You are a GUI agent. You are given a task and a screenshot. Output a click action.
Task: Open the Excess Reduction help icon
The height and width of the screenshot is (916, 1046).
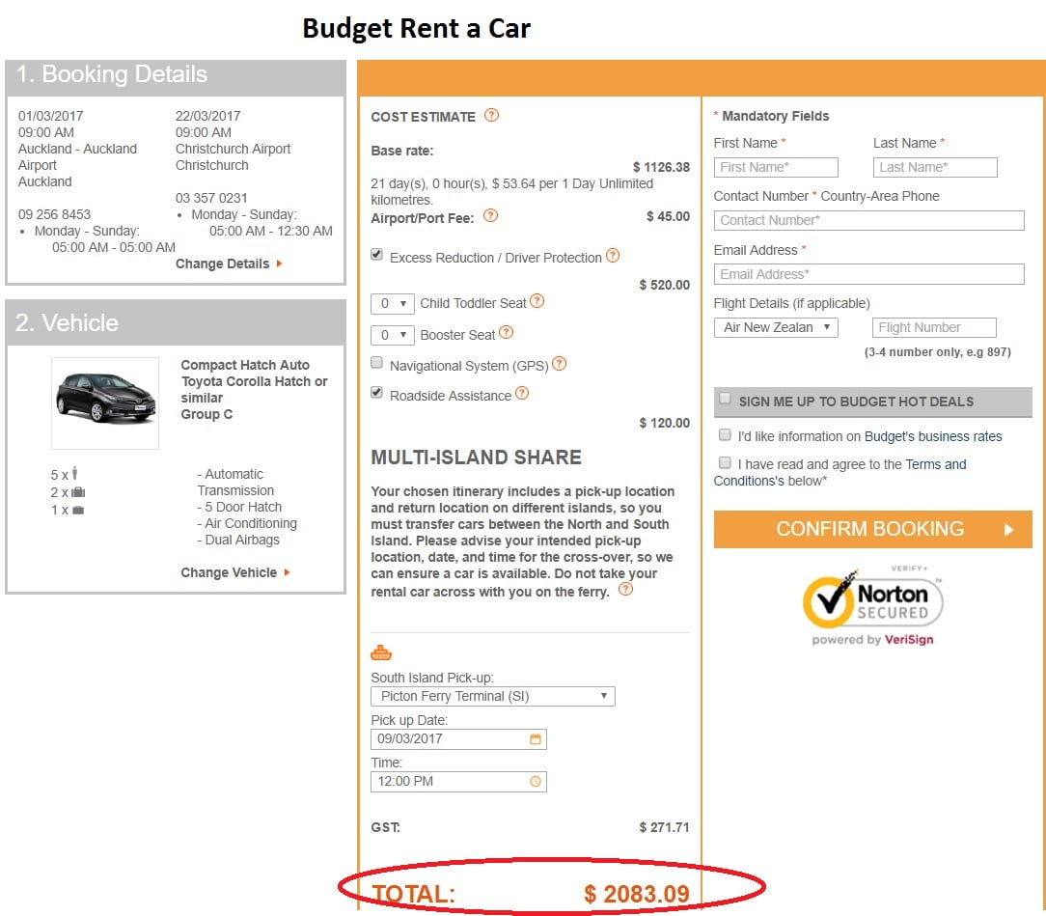613,256
